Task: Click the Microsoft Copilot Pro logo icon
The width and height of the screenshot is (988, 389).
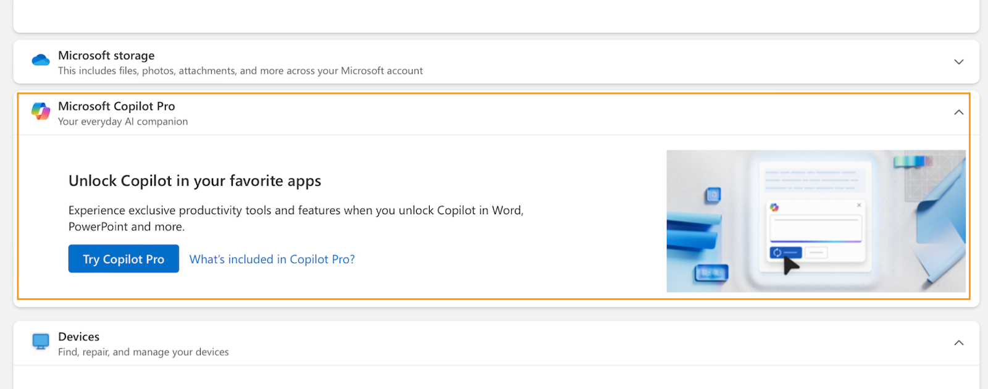Action: (41, 111)
